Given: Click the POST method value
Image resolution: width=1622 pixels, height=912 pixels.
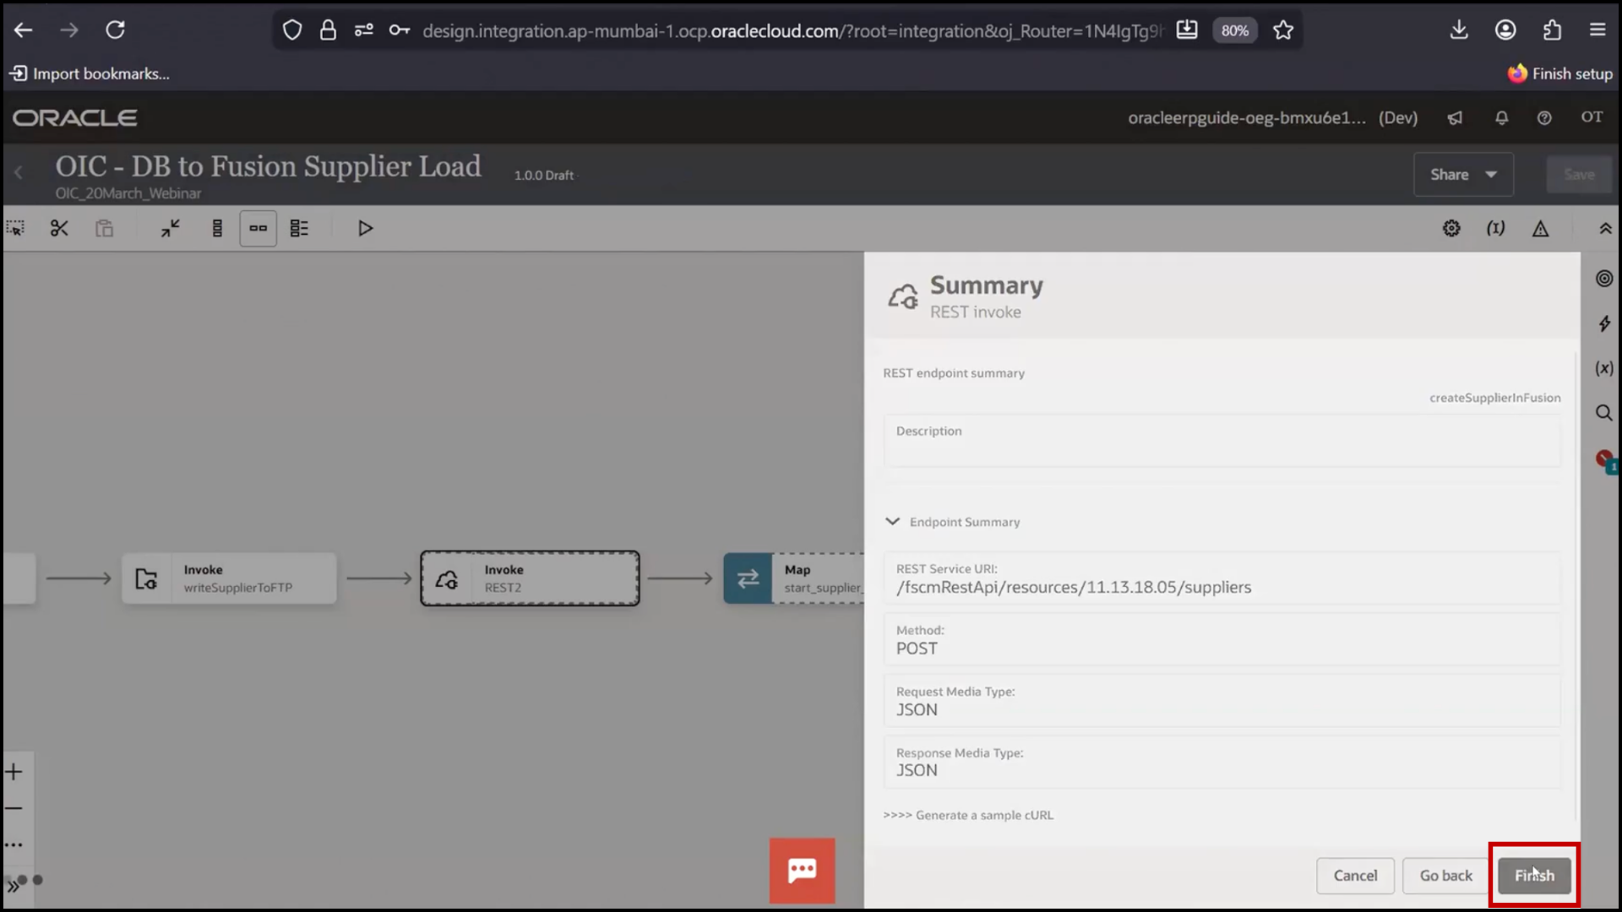Looking at the screenshot, I should pyautogui.click(x=917, y=649).
